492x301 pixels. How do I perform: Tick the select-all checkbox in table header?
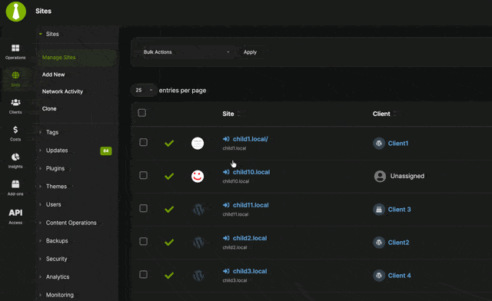point(141,113)
